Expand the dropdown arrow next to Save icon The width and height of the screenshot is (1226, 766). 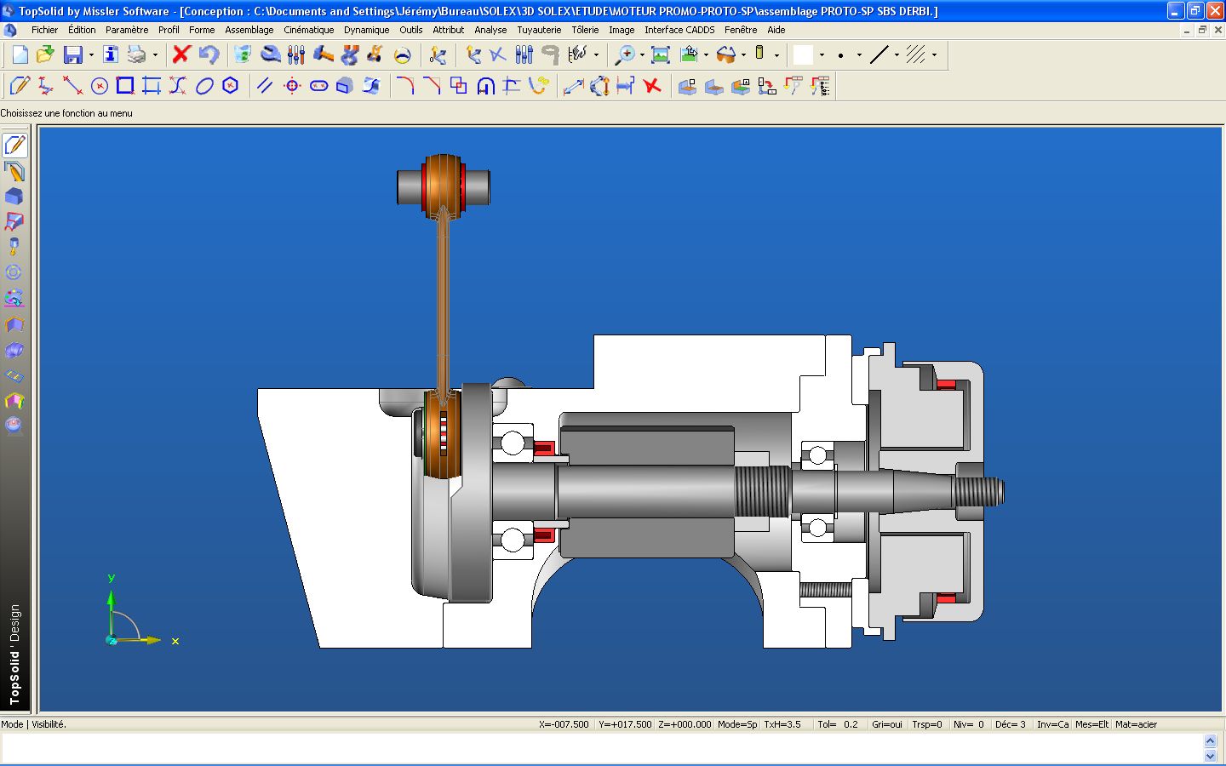coord(91,55)
